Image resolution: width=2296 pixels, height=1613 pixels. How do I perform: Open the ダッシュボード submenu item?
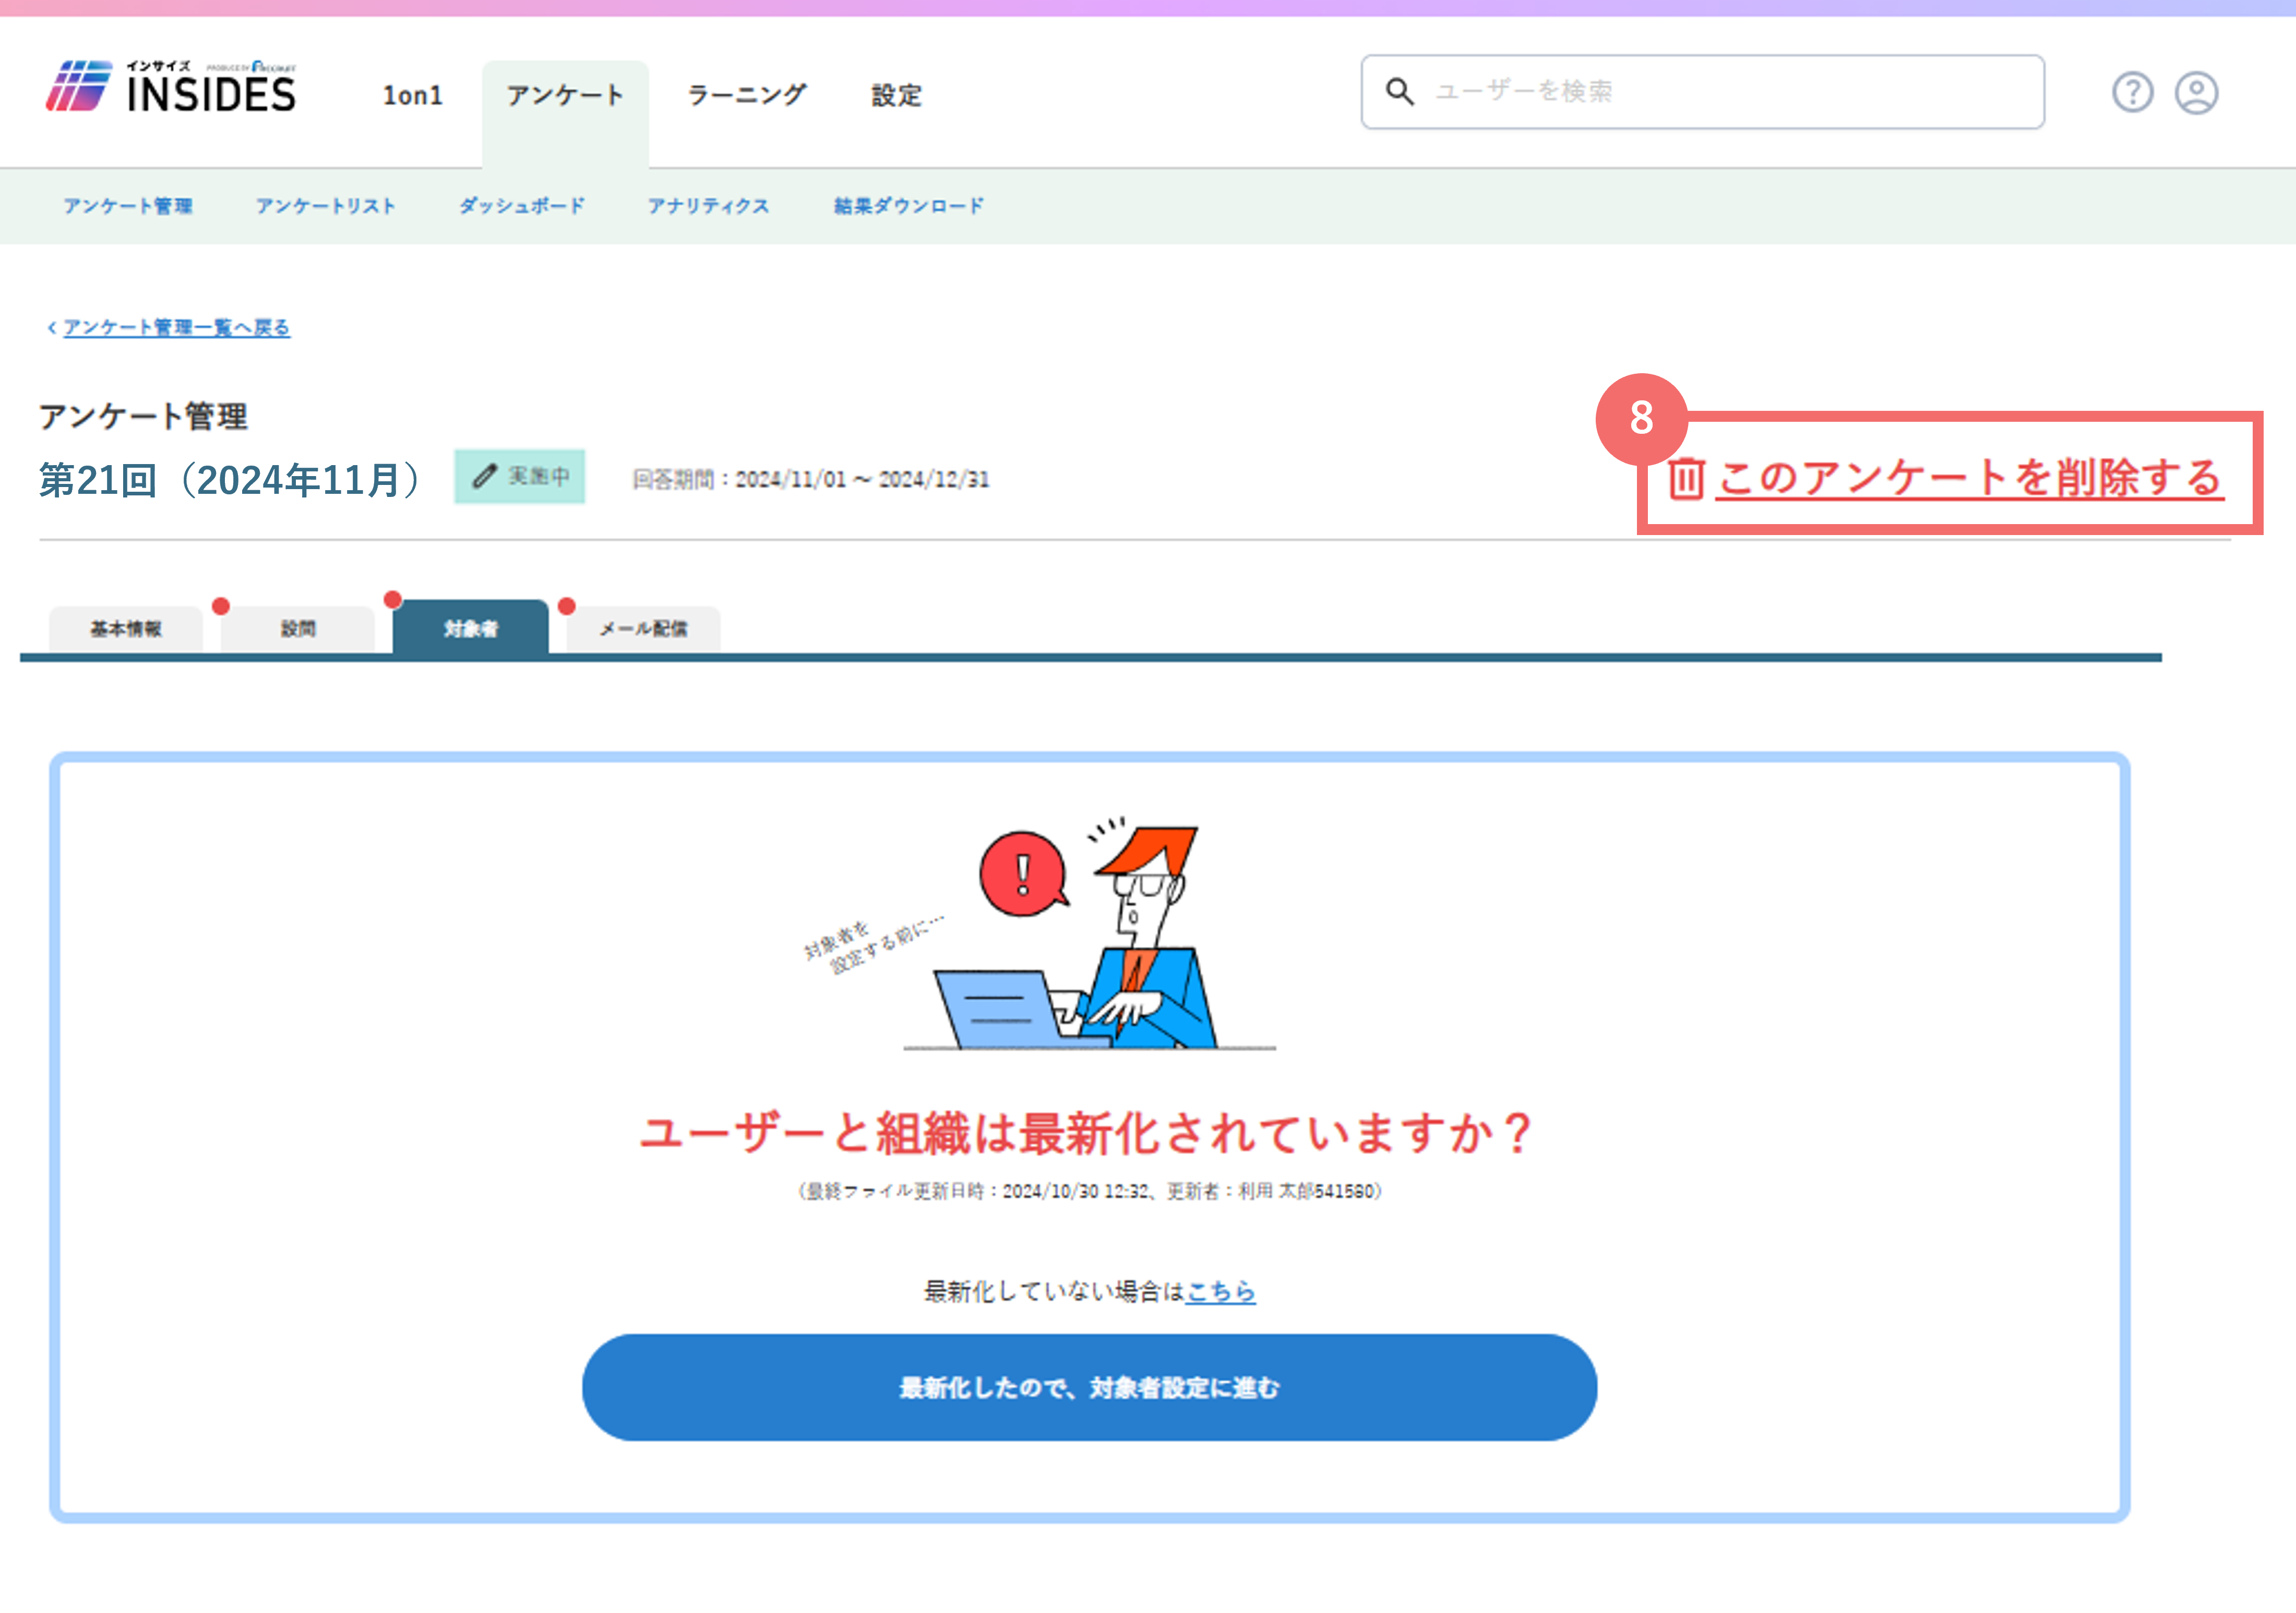tap(522, 206)
